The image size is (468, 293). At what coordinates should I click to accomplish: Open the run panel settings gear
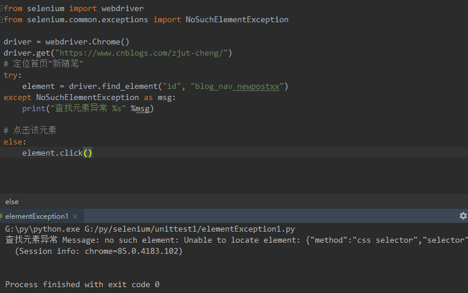tap(463, 216)
